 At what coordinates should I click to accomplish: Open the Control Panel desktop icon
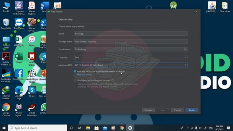click(6, 42)
